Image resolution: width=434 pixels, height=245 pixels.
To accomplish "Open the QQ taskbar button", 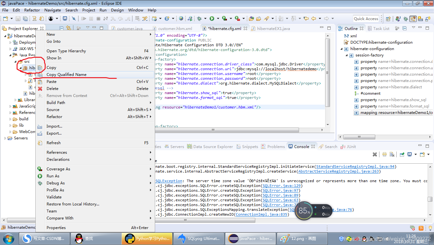I will pyautogui.click(x=95, y=239).
